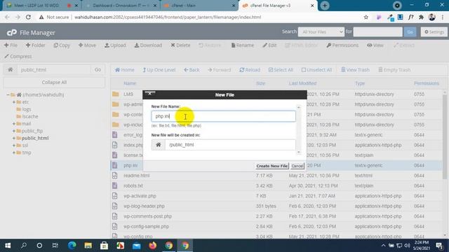Click the Compress toolbar button
The width and height of the screenshot is (449, 252).
(18, 56)
